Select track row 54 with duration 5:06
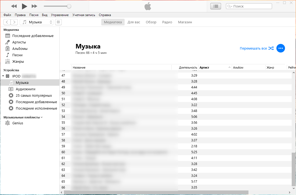 (x=176, y=117)
